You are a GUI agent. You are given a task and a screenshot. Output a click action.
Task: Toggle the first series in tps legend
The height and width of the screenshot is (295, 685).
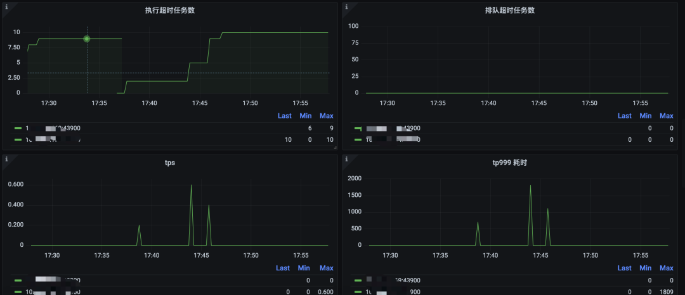point(53,280)
